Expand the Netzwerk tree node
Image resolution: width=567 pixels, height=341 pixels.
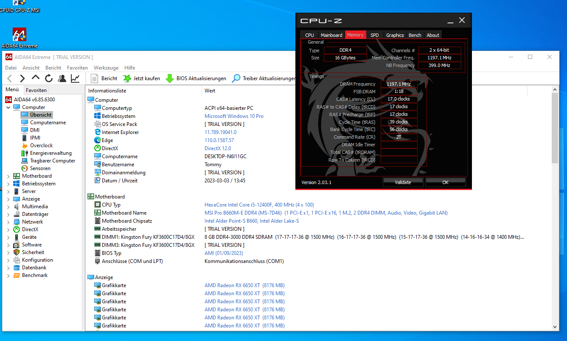pyautogui.click(x=8, y=222)
